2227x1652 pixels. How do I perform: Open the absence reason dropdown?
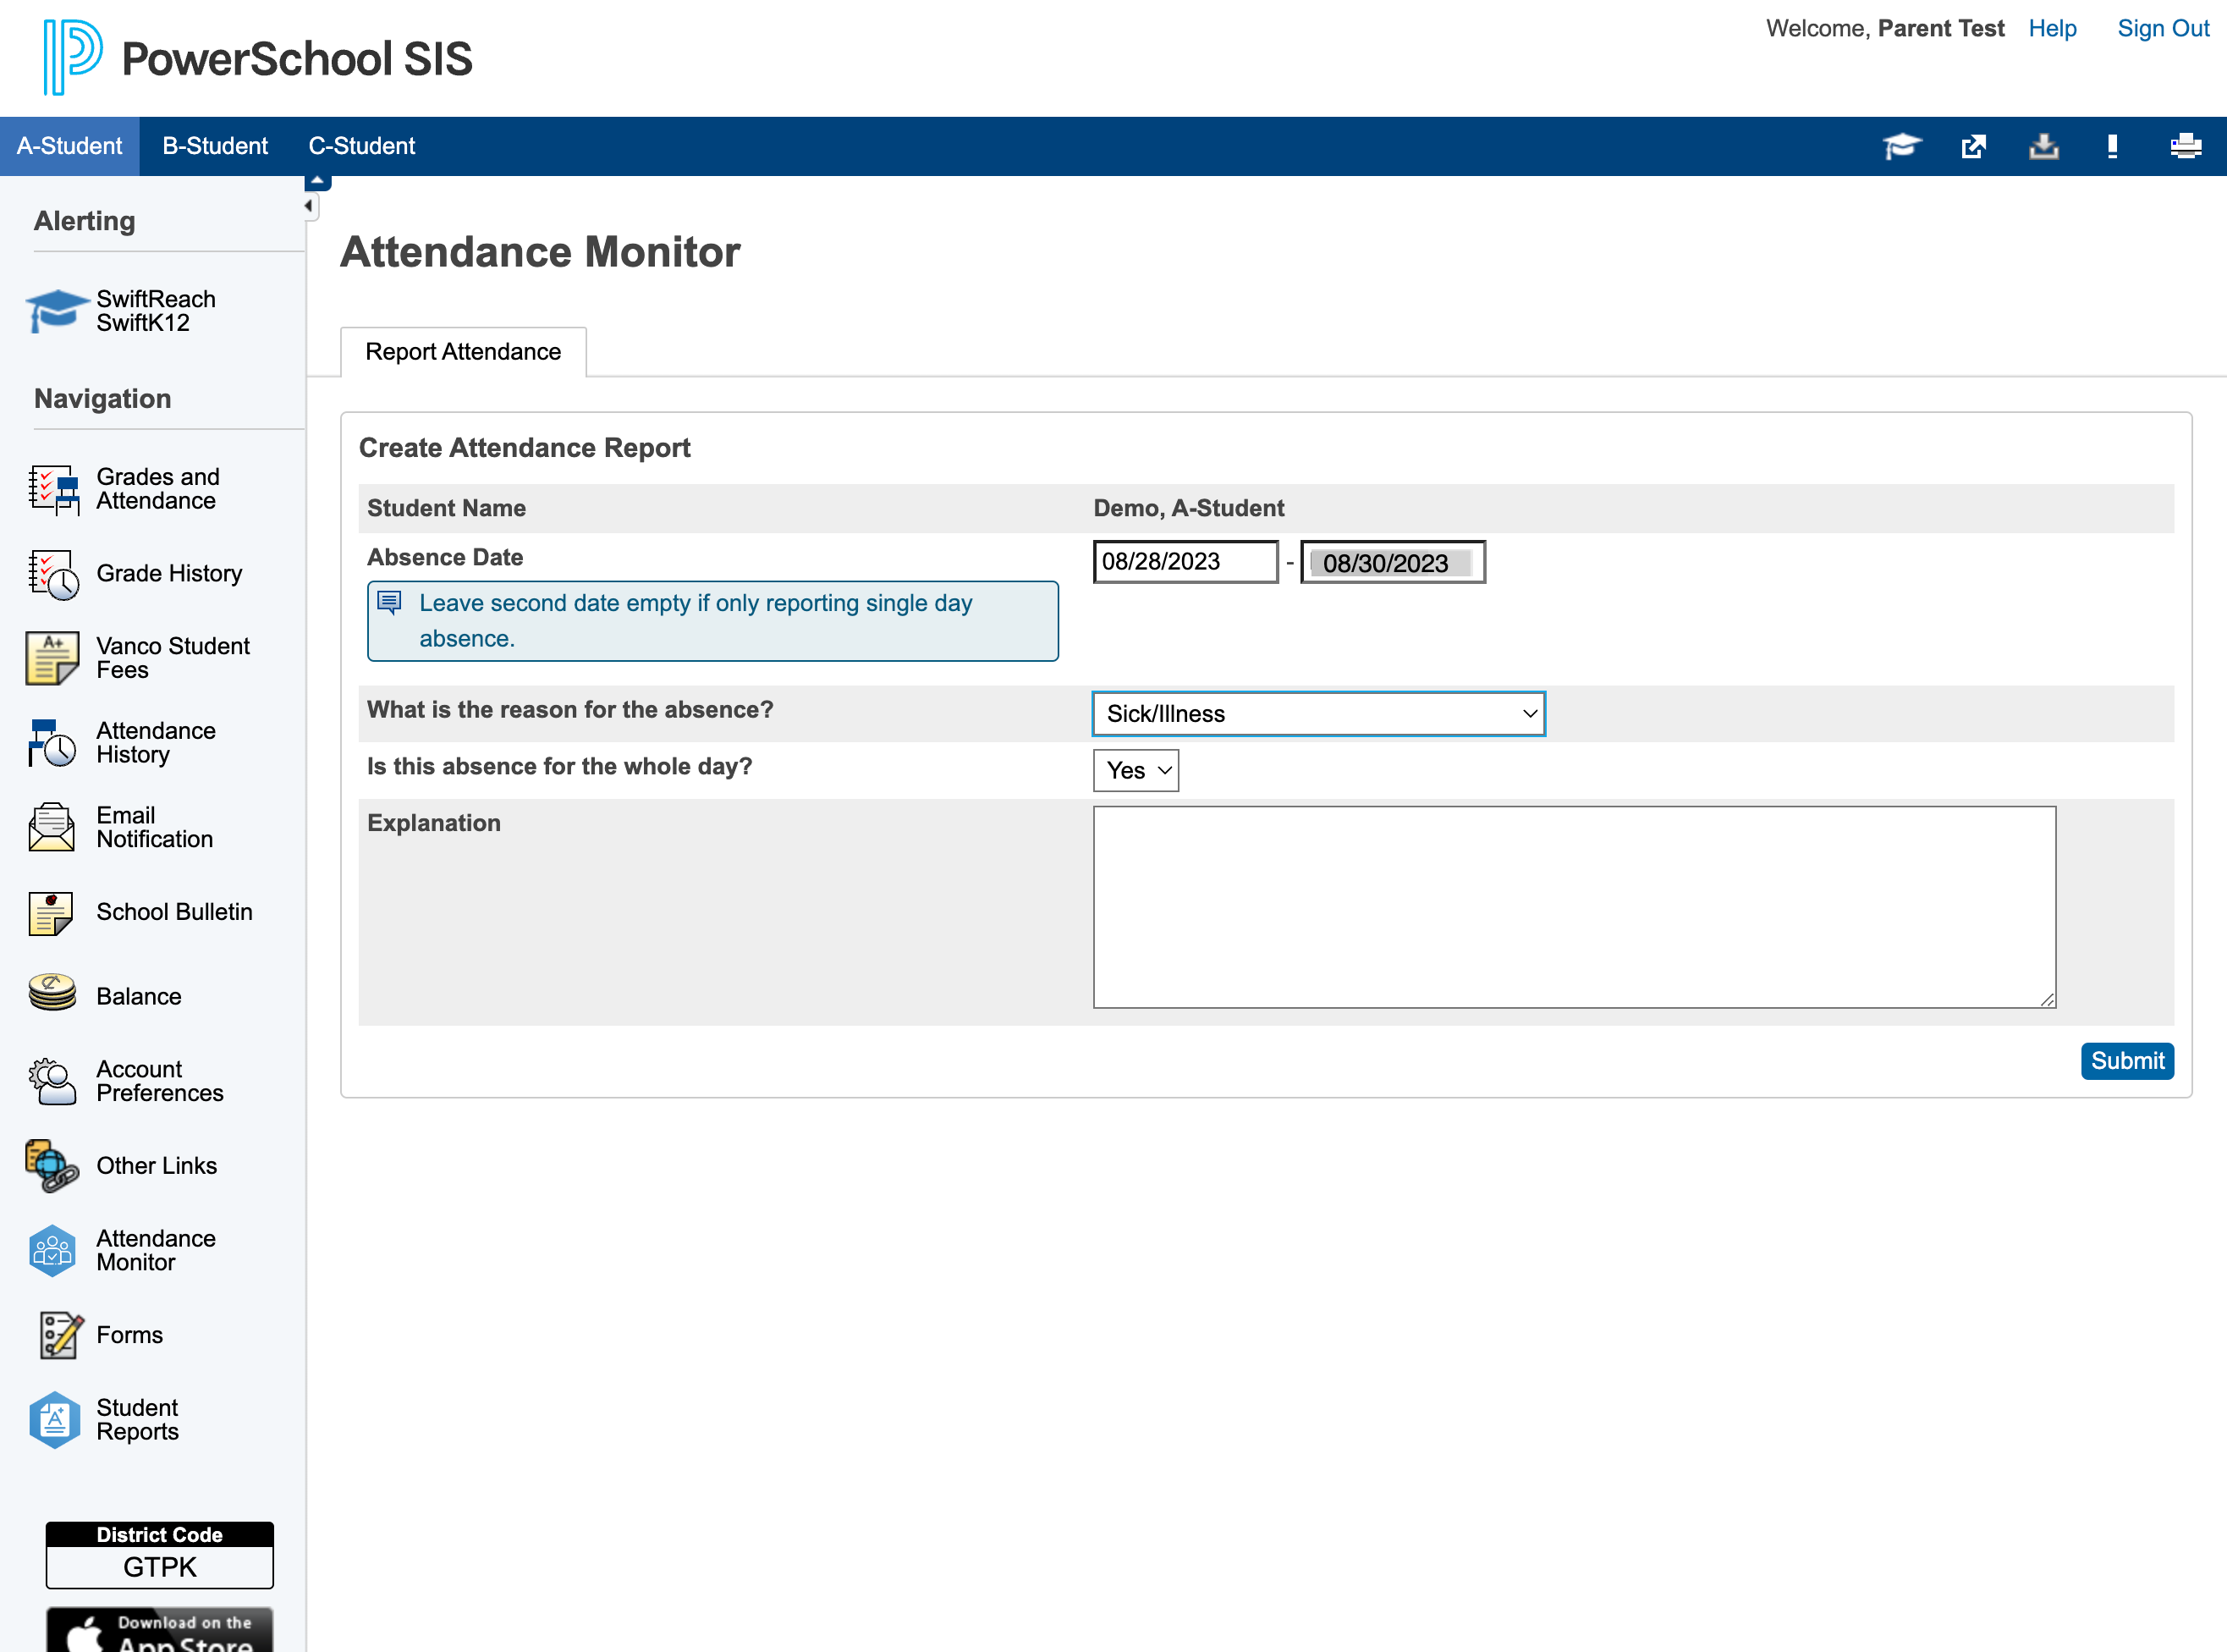click(x=1318, y=714)
